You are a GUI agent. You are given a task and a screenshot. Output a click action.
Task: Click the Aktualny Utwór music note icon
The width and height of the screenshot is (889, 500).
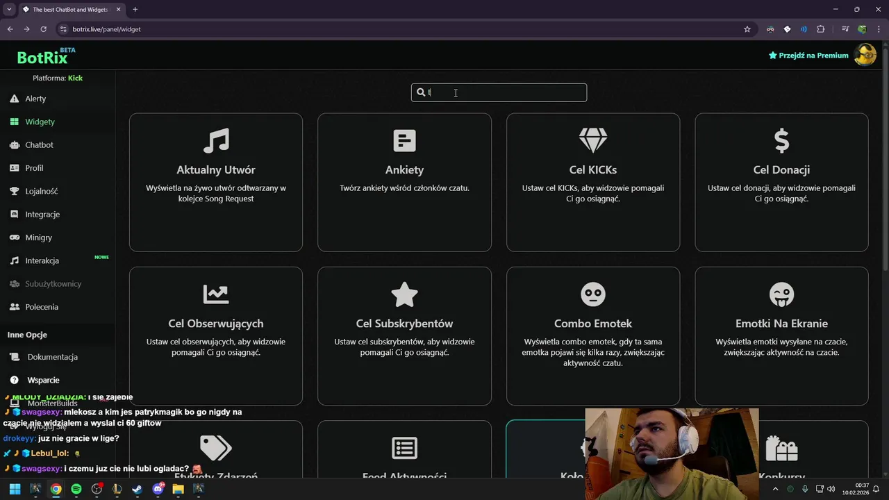pyautogui.click(x=216, y=141)
